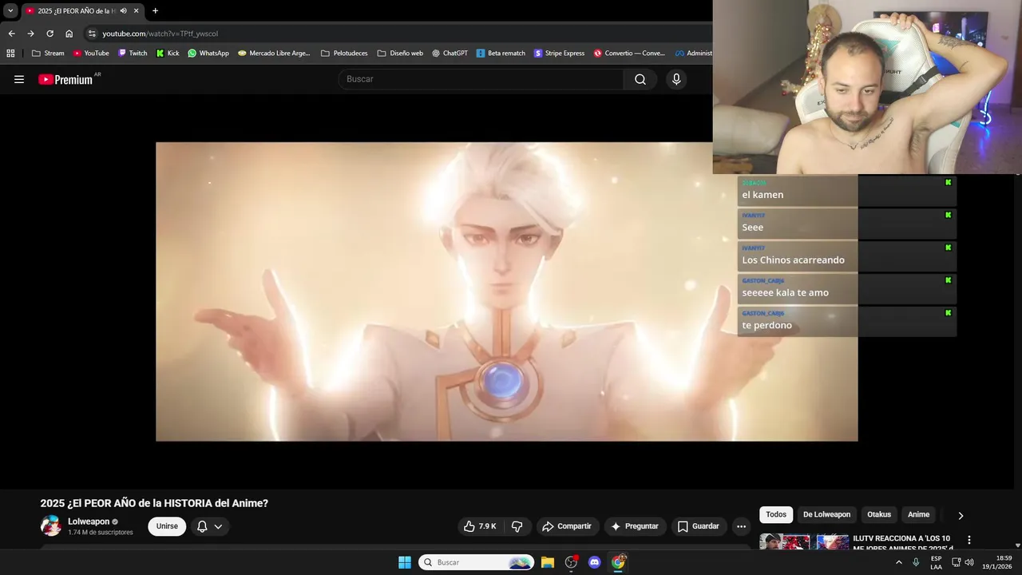Open clock showing 18:59 19/1/2026
The width and height of the screenshot is (1022, 575).
997,562
